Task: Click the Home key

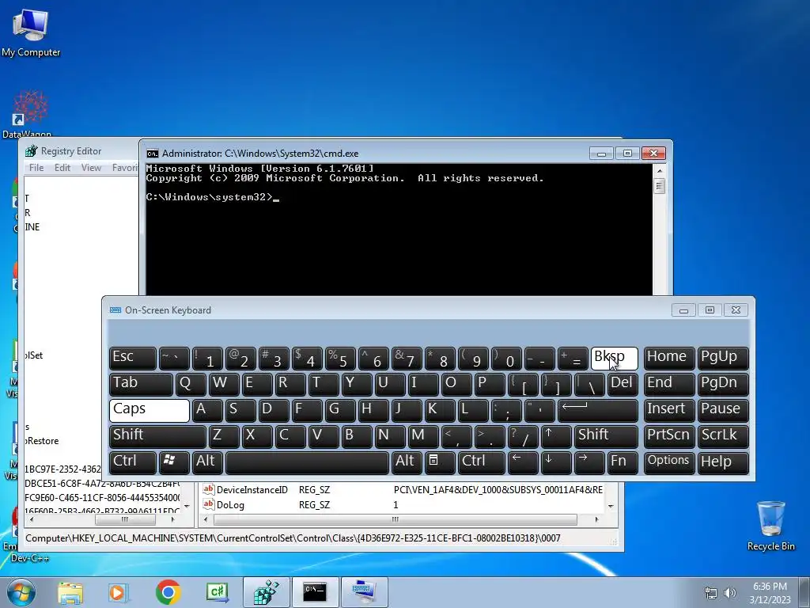Action: point(669,359)
